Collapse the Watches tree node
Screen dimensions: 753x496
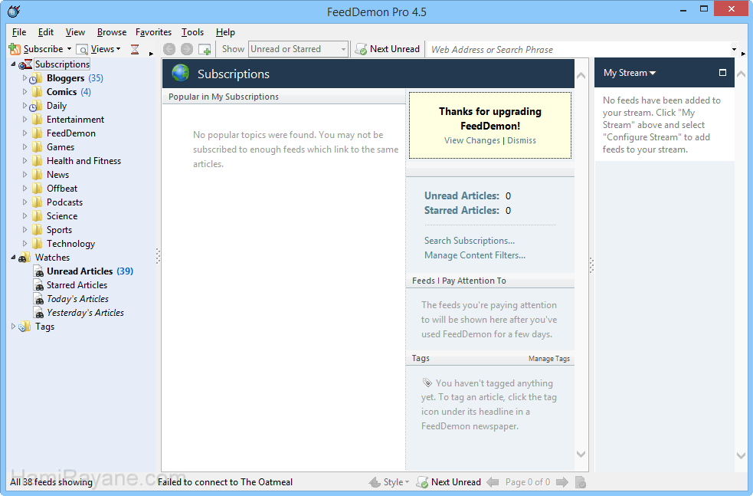tap(14, 258)
